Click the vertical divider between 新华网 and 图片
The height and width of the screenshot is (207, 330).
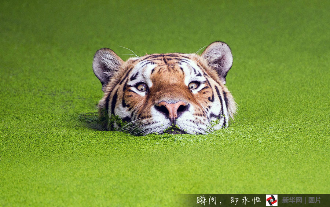click(305, 200)
